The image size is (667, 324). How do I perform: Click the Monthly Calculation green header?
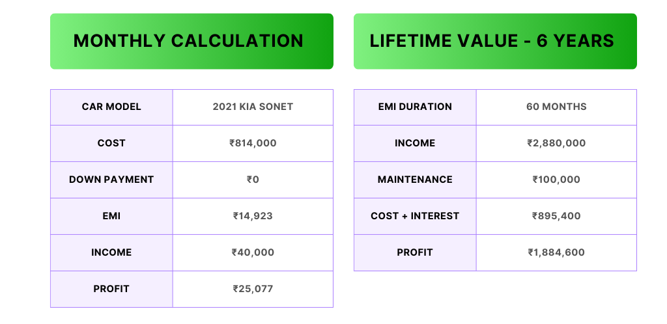192,41
